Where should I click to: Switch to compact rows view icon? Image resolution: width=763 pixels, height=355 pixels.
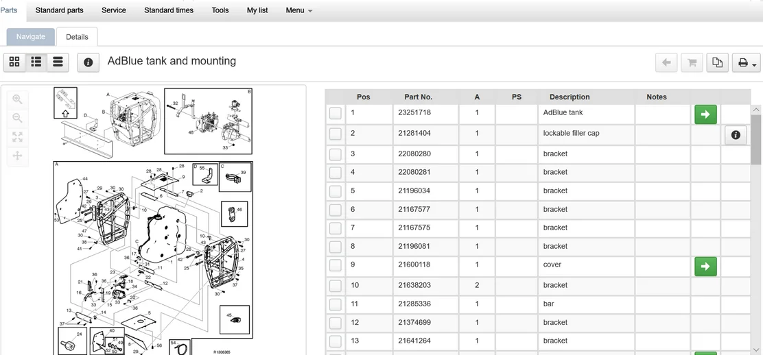pyautogui.click(x=58, y=62)
